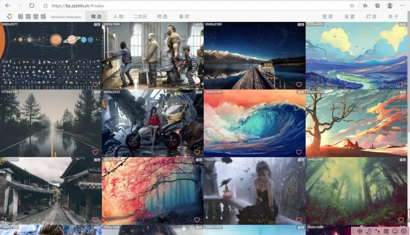Viewport: 410px width, 235px height.
Task: Save the 7952x5304 village street wallpaper
Action: 97,160
